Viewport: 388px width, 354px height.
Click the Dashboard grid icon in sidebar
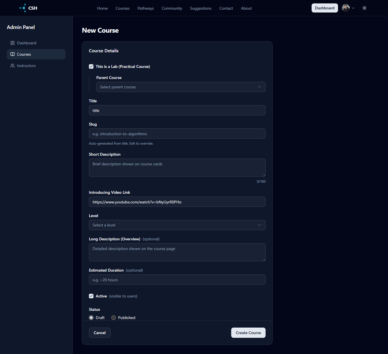[x=12, y=43]
